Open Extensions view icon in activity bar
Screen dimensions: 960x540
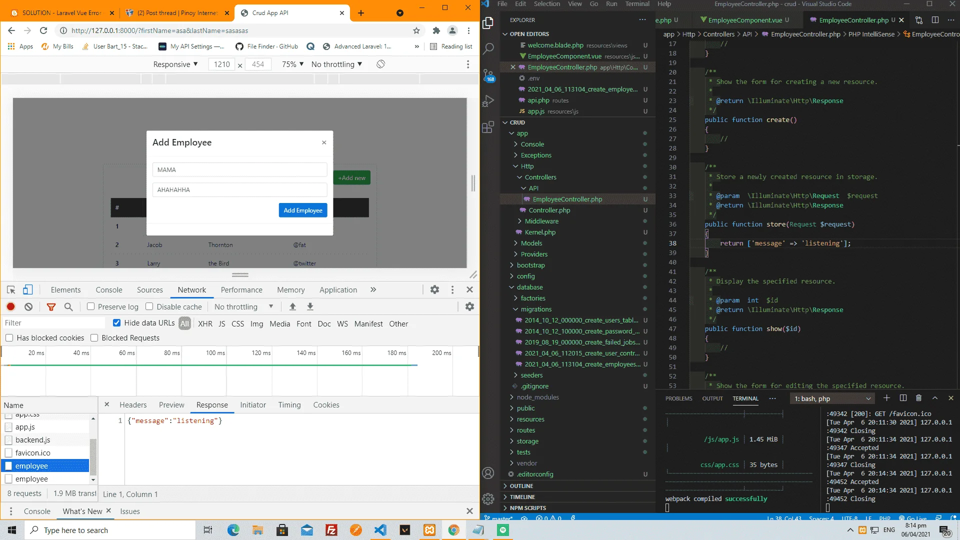pyautogui.click(x=488, y=127)
